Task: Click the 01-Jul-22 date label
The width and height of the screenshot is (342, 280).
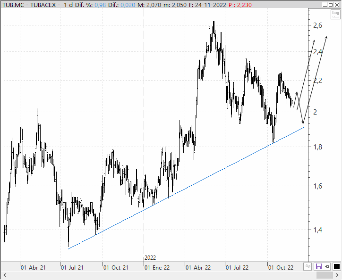Action: (x=237, y=268)
